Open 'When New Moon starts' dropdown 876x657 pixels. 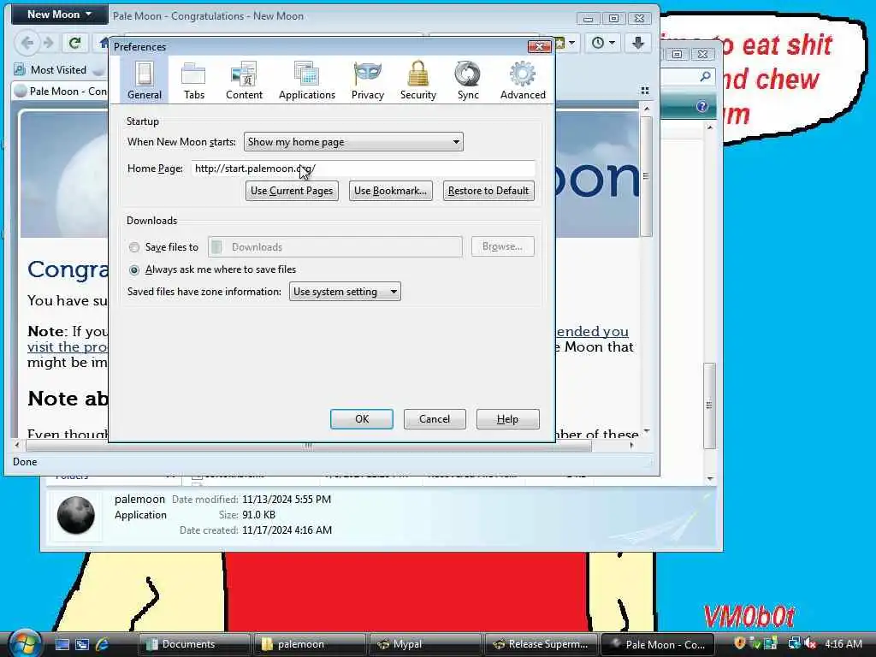tap(353, 142)
